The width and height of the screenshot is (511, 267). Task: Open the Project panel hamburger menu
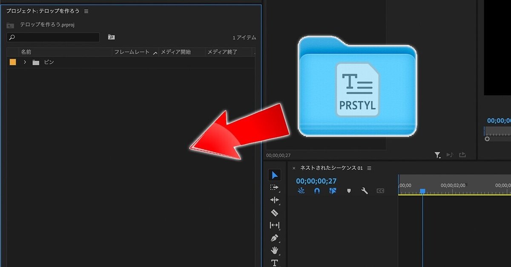86,11
